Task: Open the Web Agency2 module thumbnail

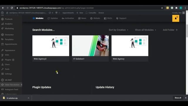Action: pyautogui.click(x=51, y=46)
